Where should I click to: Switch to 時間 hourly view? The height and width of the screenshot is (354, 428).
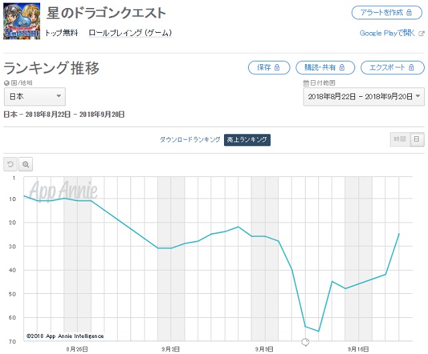[x=399, y=139]
